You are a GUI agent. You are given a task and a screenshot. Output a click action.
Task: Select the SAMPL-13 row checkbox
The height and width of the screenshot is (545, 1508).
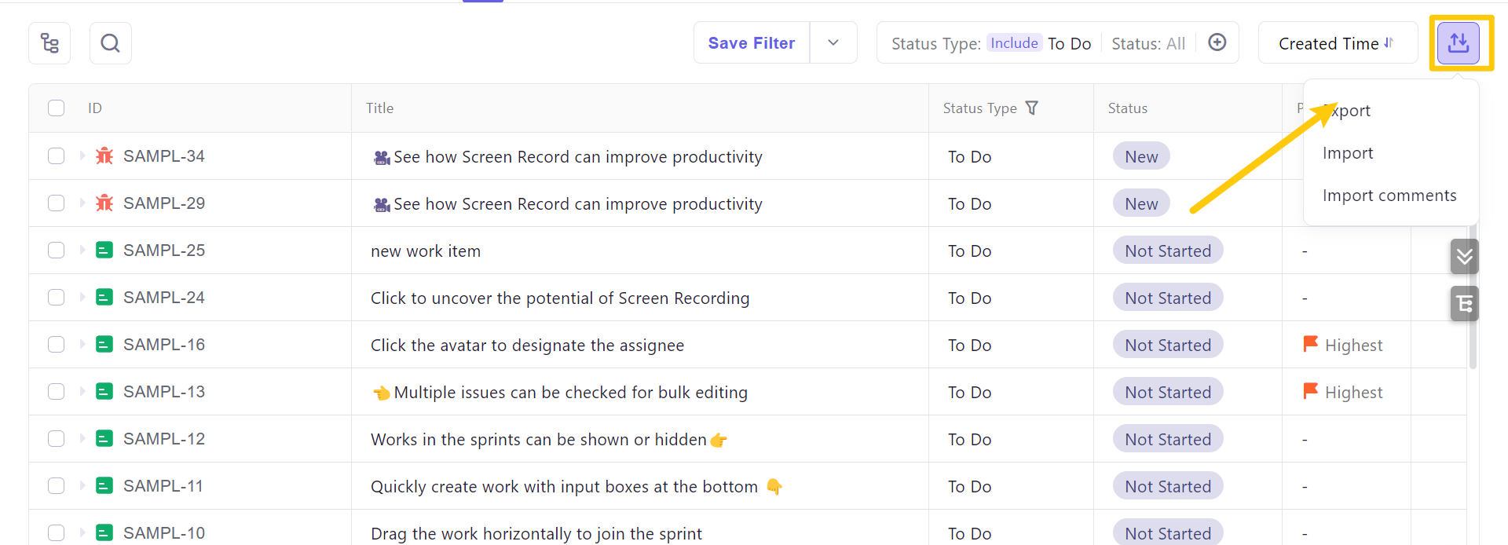pyautogui.click(x=56, y=392)
